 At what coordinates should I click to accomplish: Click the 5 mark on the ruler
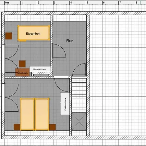pos(87,3)
